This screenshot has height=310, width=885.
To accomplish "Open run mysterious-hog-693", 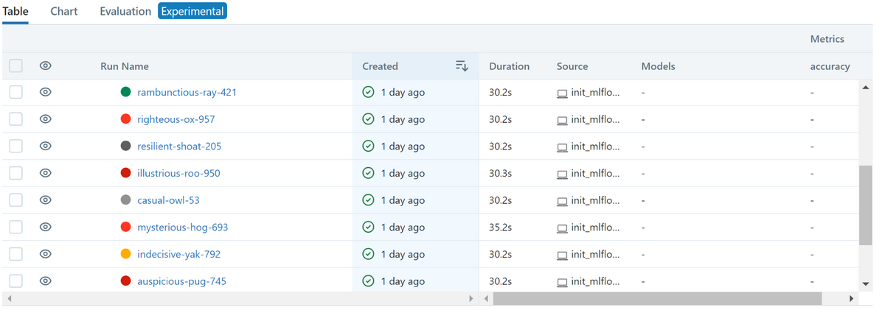I will pos(182,227).
